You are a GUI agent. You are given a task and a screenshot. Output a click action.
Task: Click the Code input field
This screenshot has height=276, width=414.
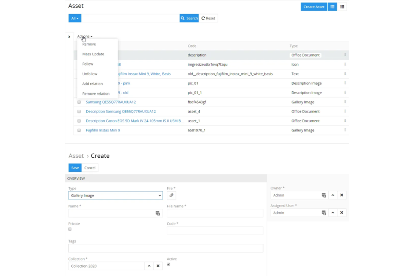tap(215, 231)
